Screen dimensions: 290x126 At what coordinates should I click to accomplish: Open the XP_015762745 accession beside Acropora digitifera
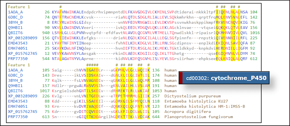pos(23,112)
